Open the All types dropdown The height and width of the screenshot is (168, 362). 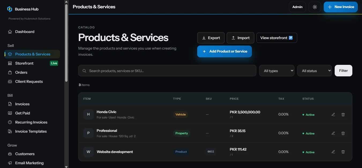pyautogui.click(x=277, y=71)
